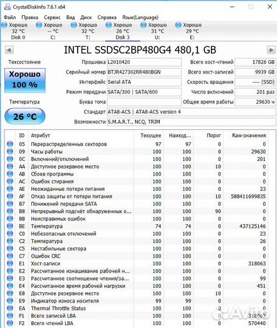Click the ID column header
The image size is (277, 328).
22,135
